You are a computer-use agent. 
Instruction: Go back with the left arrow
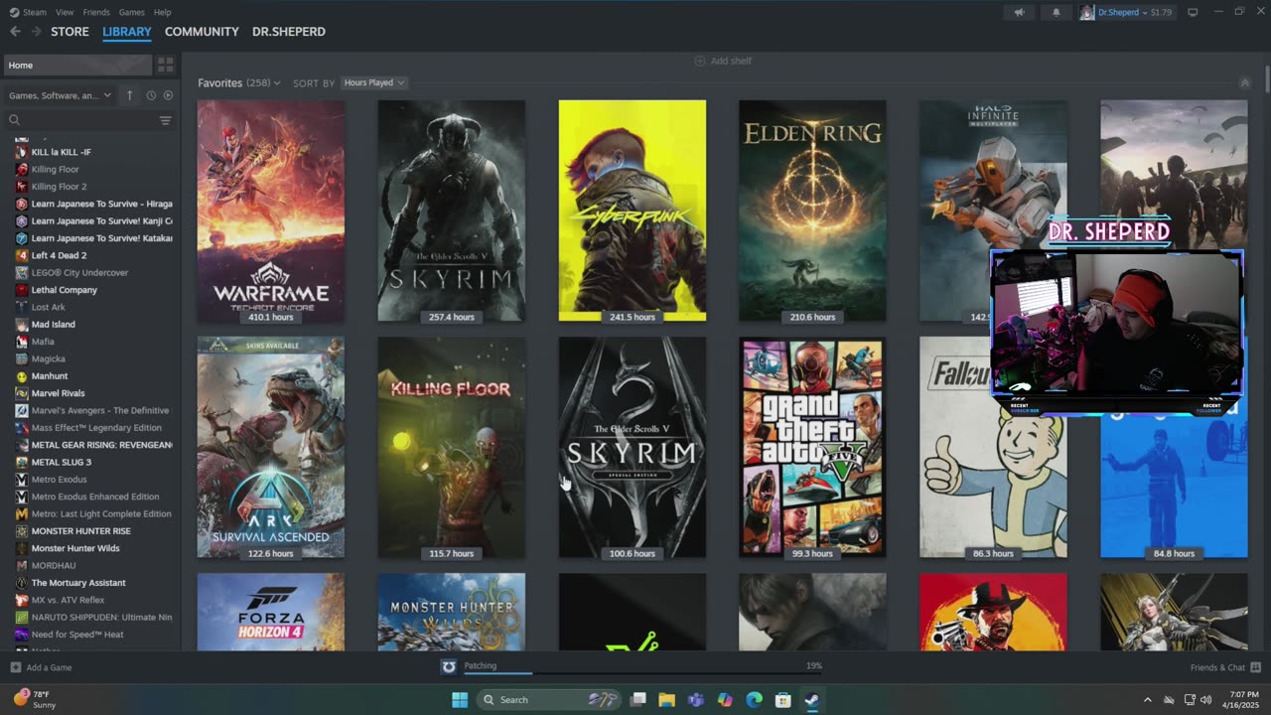[x=15, y=32]
